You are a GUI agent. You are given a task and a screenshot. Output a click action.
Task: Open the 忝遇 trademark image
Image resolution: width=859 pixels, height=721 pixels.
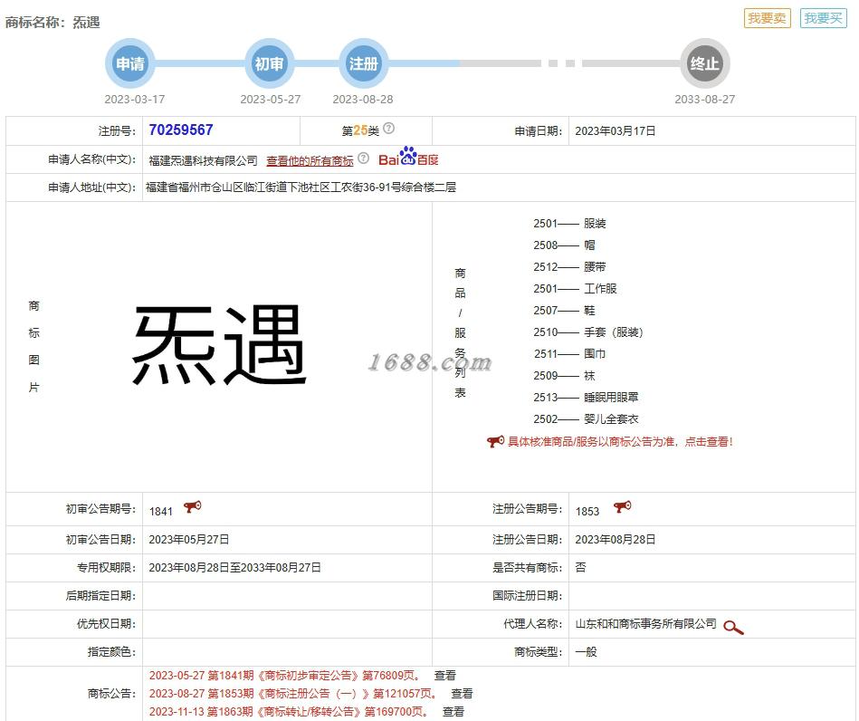point(219,344)
